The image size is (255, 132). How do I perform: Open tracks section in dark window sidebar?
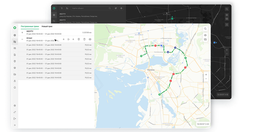(54, 21)
